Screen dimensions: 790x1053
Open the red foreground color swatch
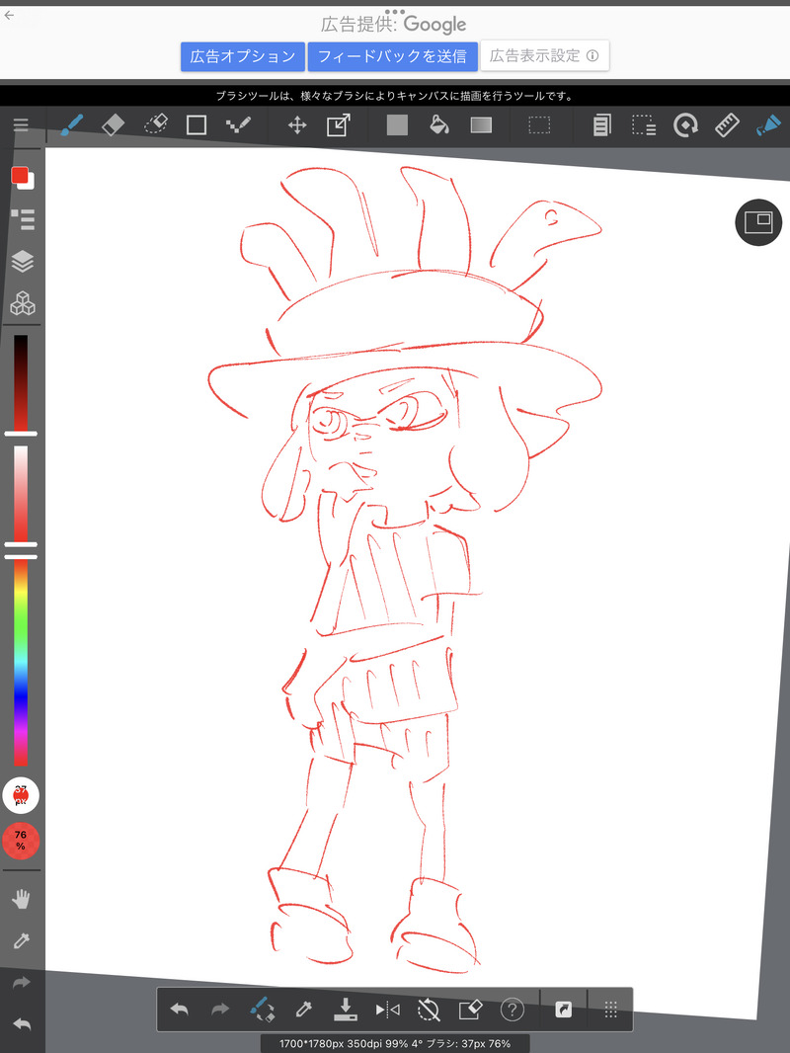20,176
